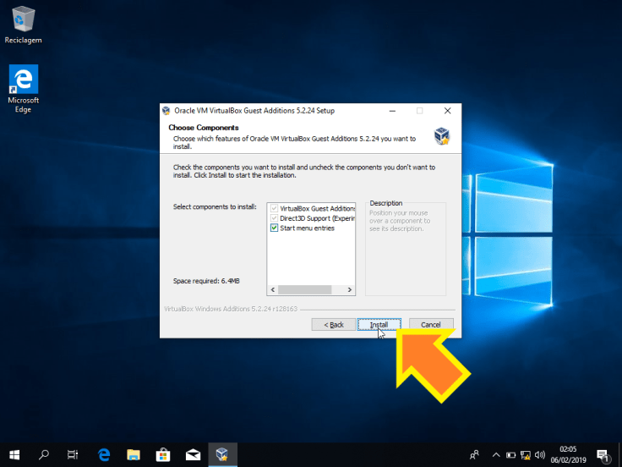Open File Explorer from the taskbar
The image size is (622, 467).
[x=134, y=455]
